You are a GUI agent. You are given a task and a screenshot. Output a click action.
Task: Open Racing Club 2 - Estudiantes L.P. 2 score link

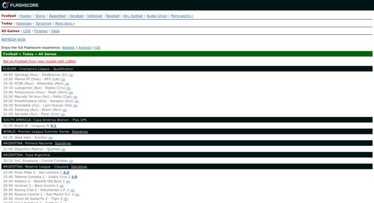(72, 190)
